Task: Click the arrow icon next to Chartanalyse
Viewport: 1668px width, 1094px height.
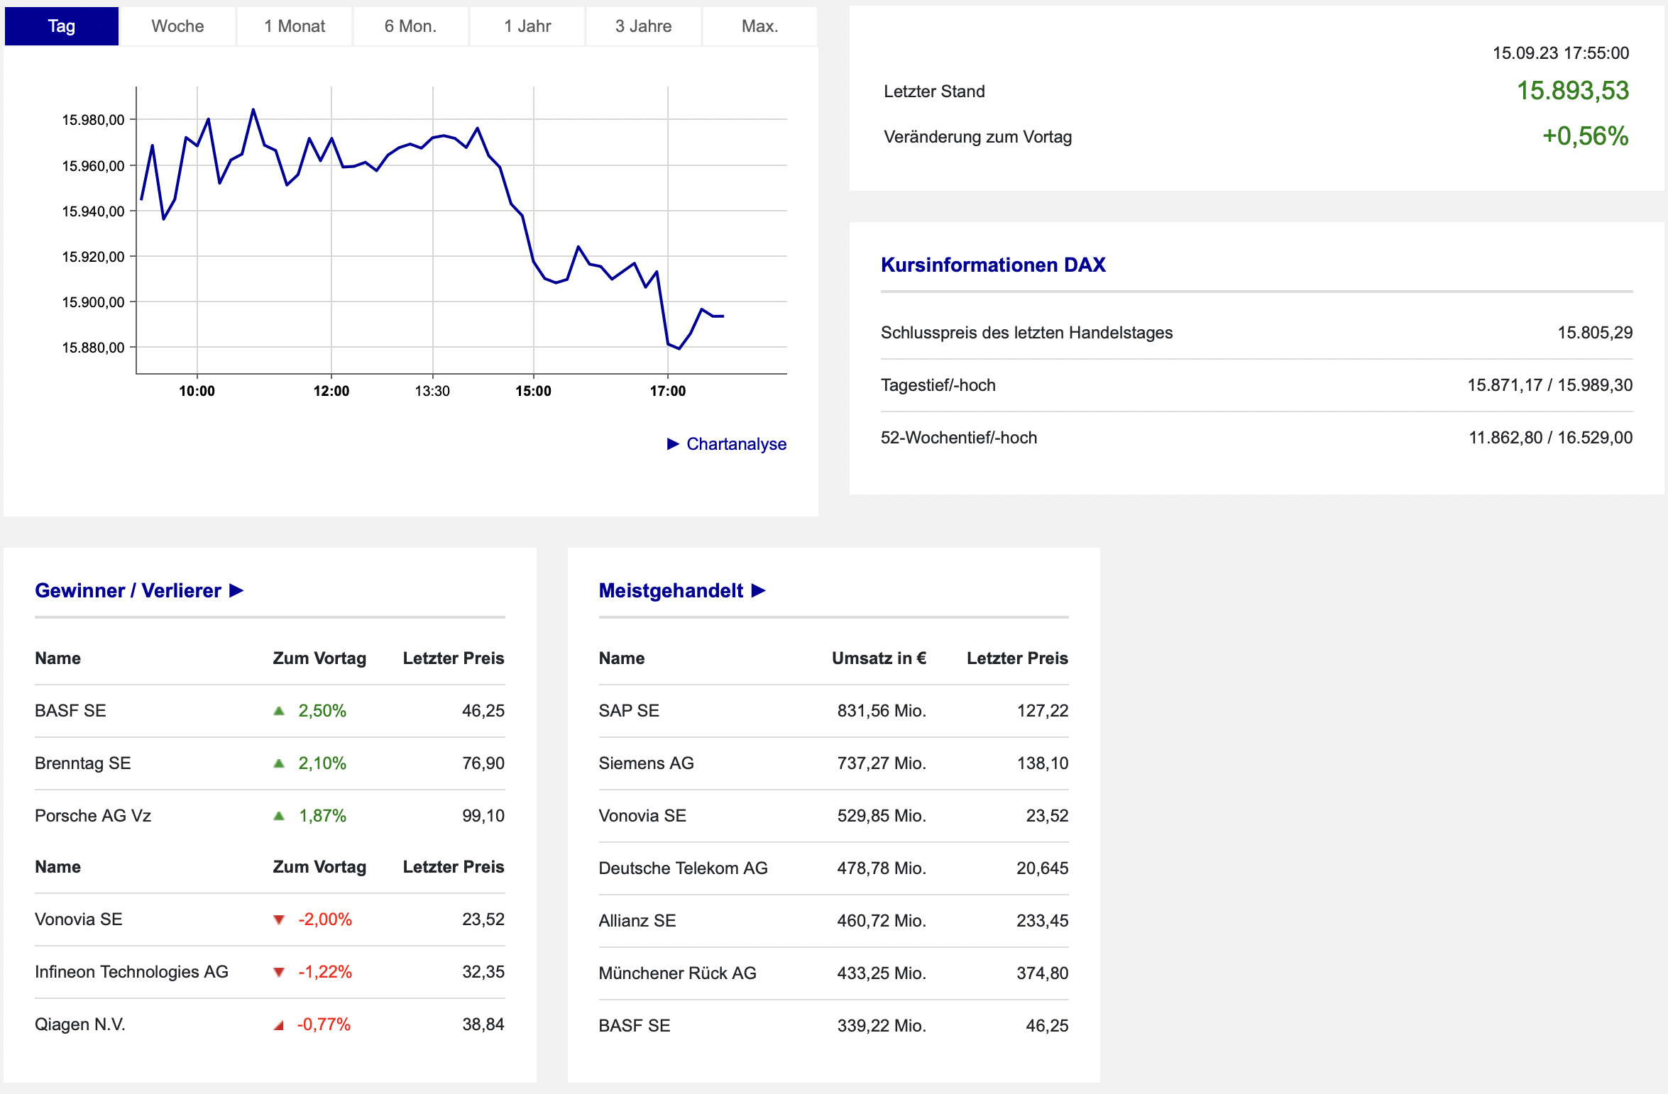Action: (x=673, y=444)
